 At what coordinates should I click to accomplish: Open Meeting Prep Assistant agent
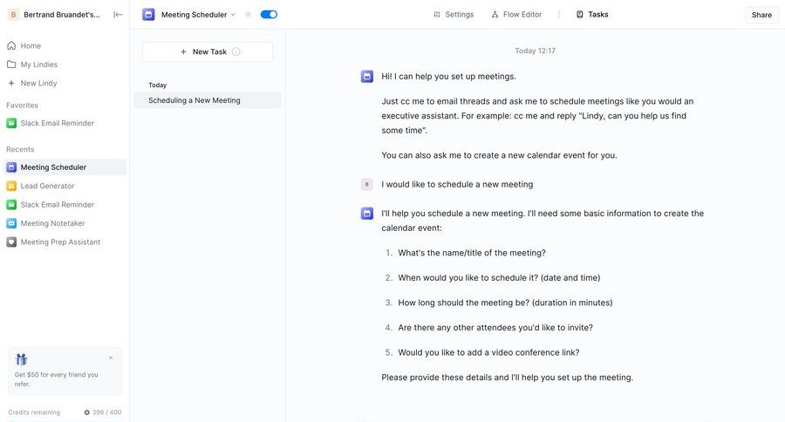coord(64,242)
